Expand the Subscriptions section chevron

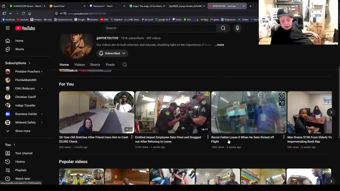pyautogui.click(x=29, y=63)
